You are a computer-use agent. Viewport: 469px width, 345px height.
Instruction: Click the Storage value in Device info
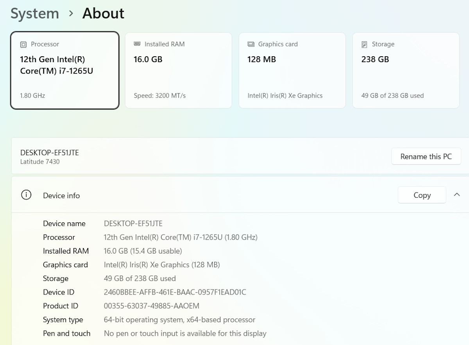[140, 278]
